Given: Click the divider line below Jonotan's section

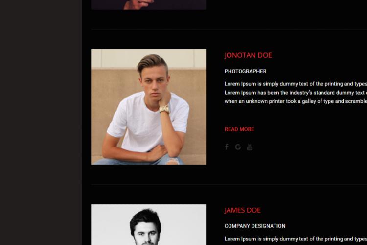Looking at the screenshot, I should click(x=229, y=185).
